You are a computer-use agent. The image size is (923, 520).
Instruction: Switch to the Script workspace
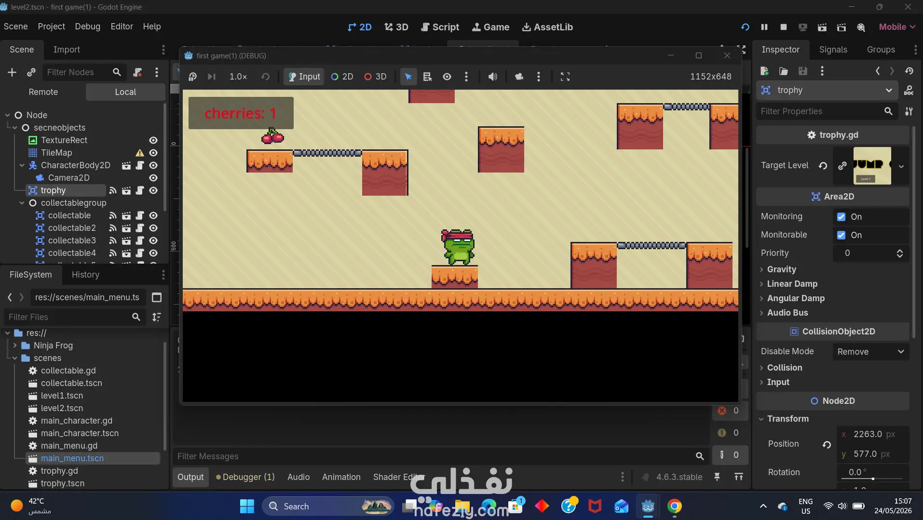pyautogui.click(x=440, y=27)
